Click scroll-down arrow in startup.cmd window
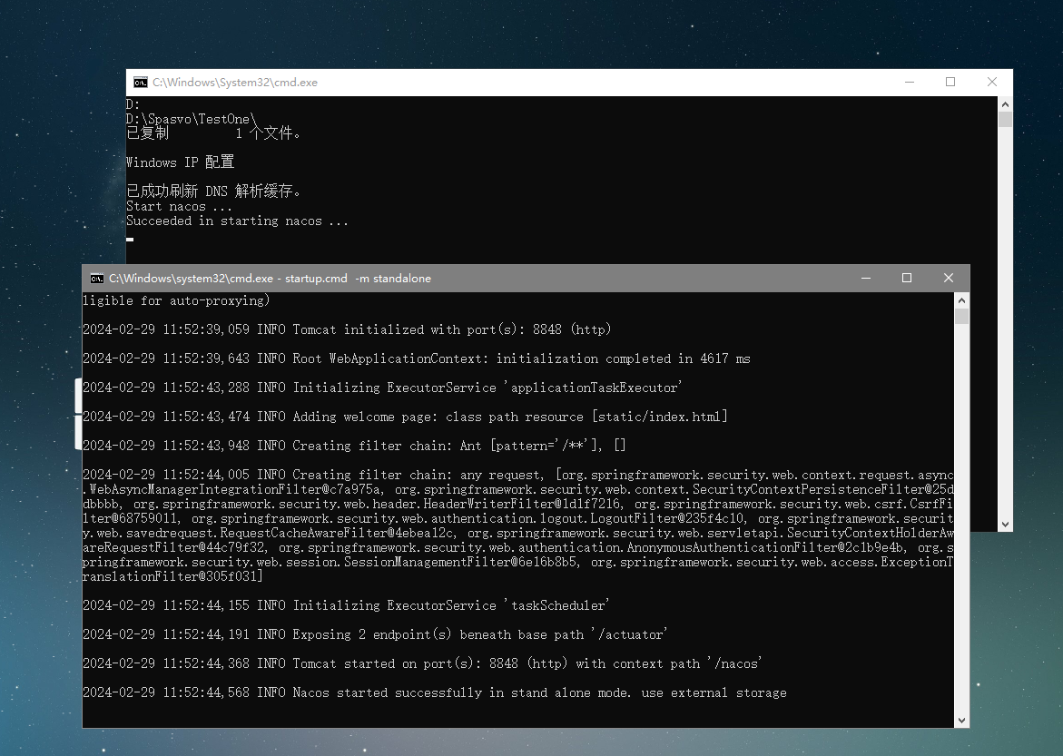The image size is (1063, 756). [962, 721]
